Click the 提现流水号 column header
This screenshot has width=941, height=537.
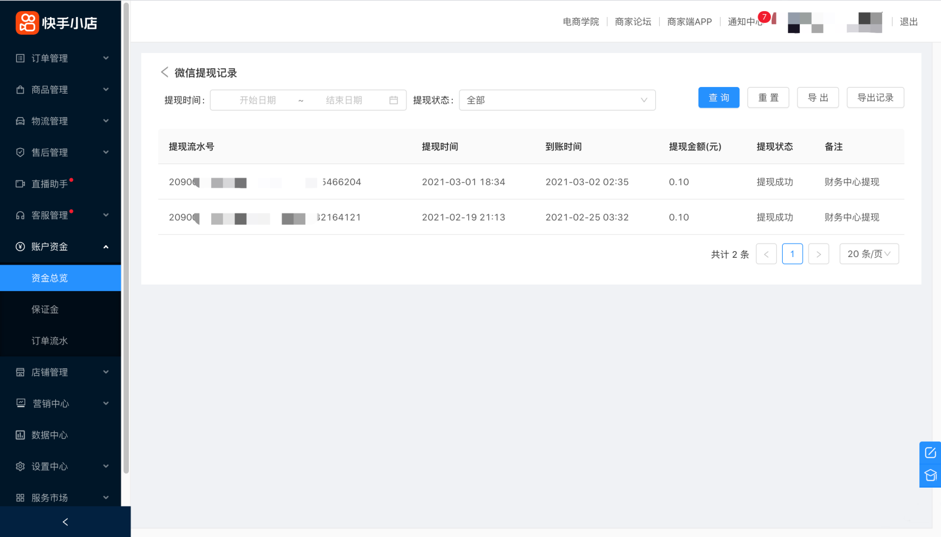click(x=191, y=146)
